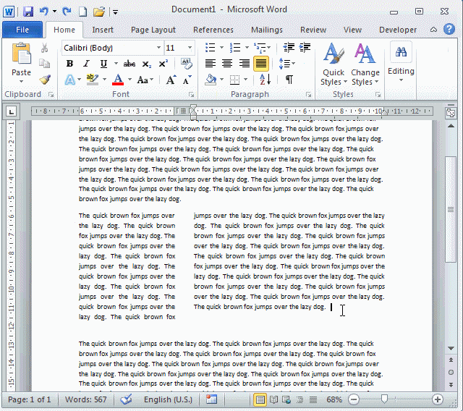The height and width of the screenshot is (411, 463).
Task: Click the English (U.S.) language indicator
Action: (168, 399)
